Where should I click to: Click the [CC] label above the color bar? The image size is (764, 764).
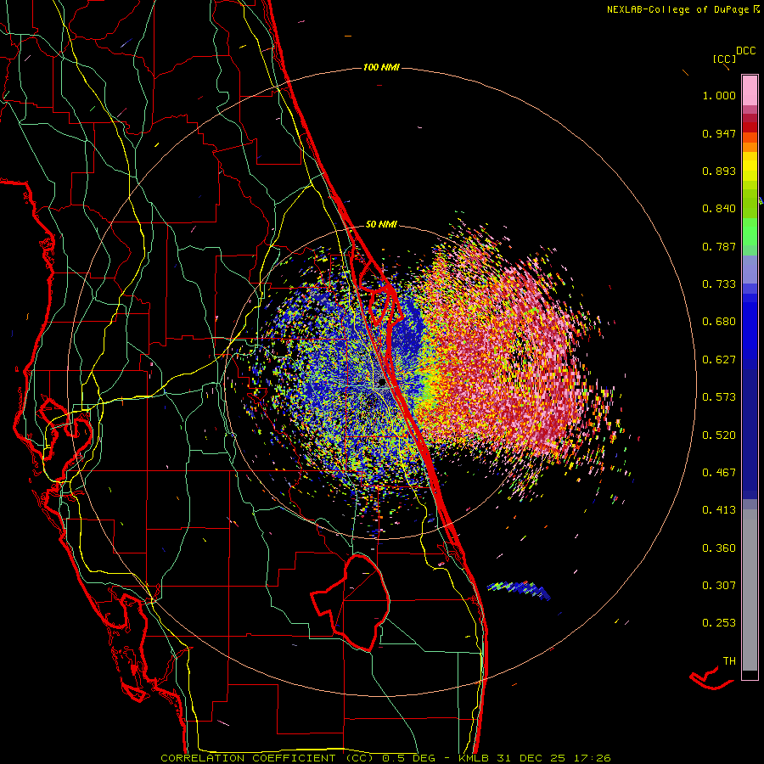point(724,59)
